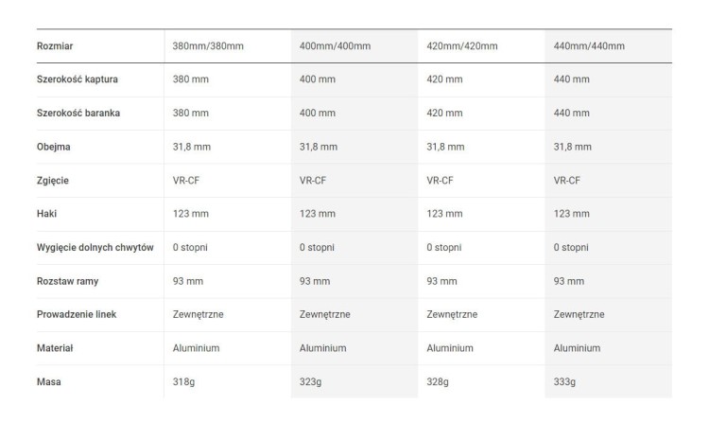Click the Rozmiar header label
Image resolution: width=709 pixels, height=422 pixels.
tap(55, 46)
